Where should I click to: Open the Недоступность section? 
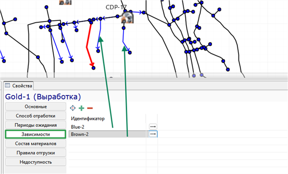[x=36, y=162]
